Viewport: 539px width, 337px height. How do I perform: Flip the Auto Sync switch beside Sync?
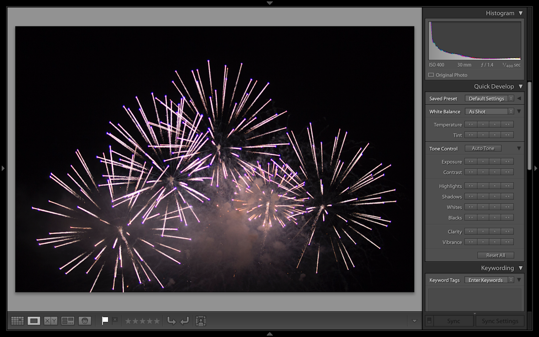click(x=429, y=321)
